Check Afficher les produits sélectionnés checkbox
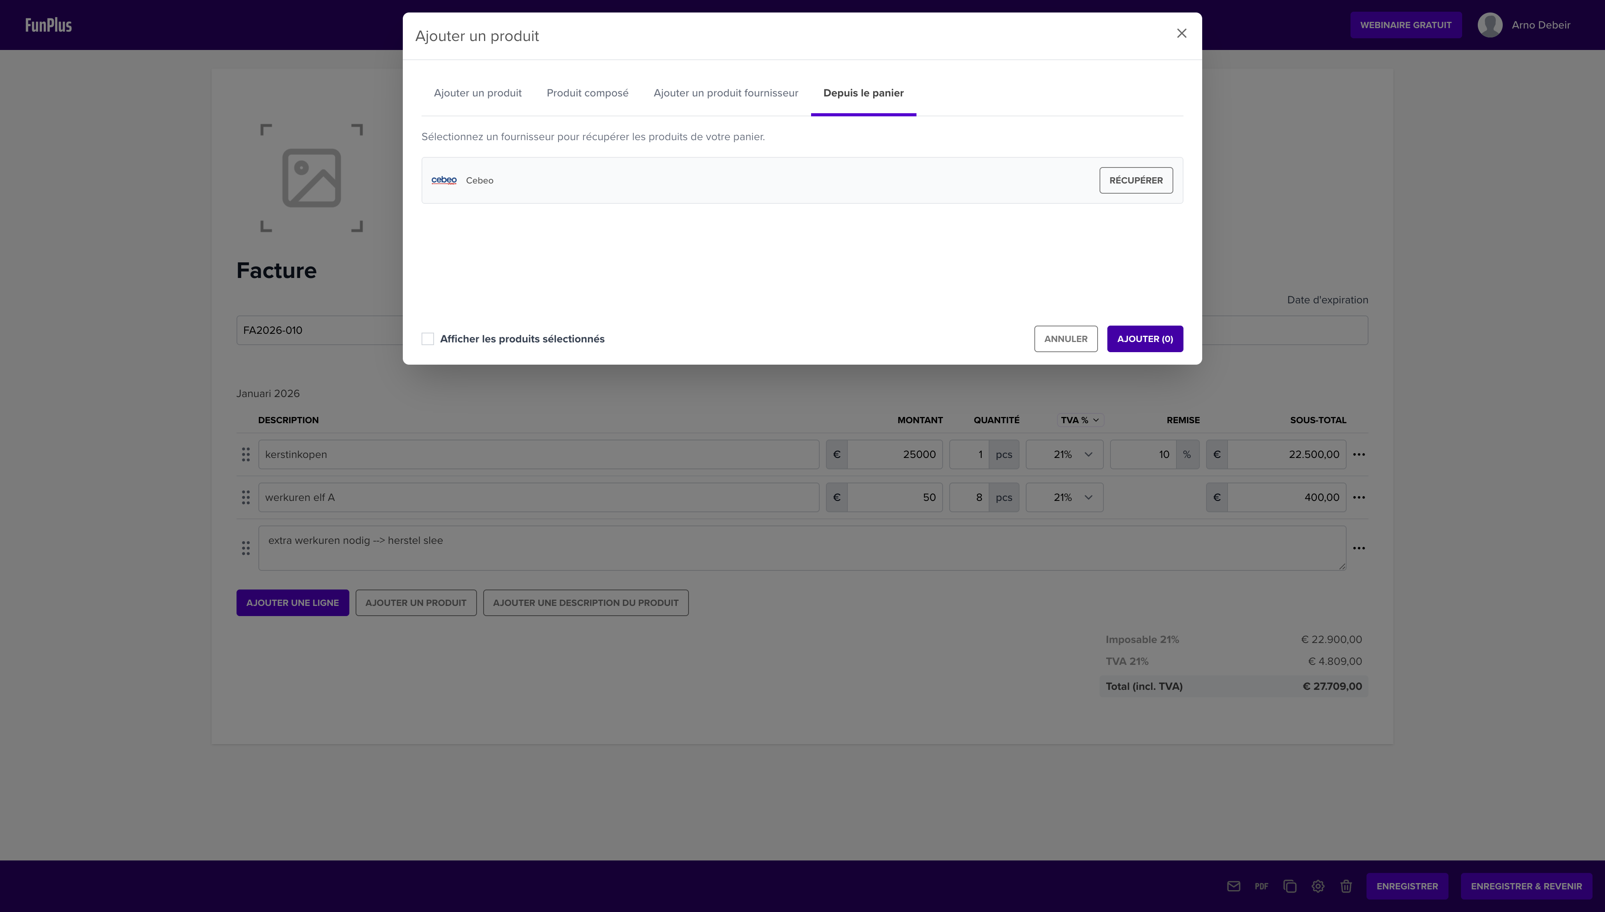 pos(428,339)
